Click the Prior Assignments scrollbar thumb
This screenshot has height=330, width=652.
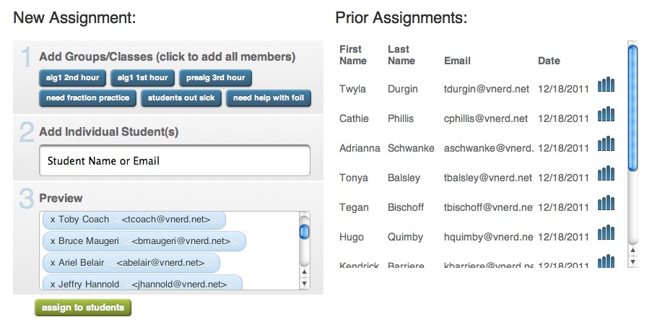[633, 108]
